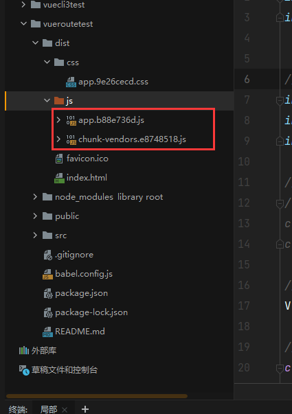Screen dimensions: 292x414
Task: Click the external libraries (外部库) icon
Action: pyautogui.click(x=24, y=351)
